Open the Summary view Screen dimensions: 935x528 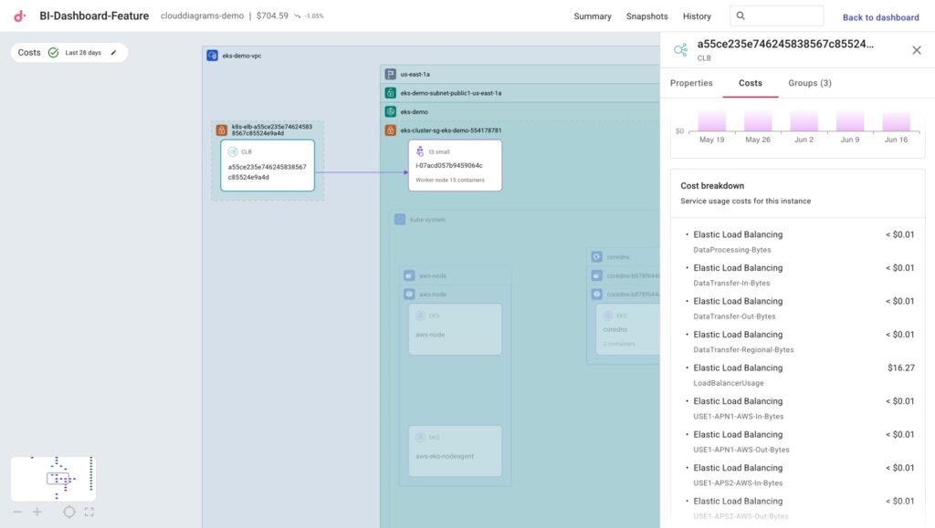(x=592, y=16)
